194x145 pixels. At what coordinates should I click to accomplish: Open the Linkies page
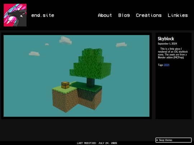(178, 15)
